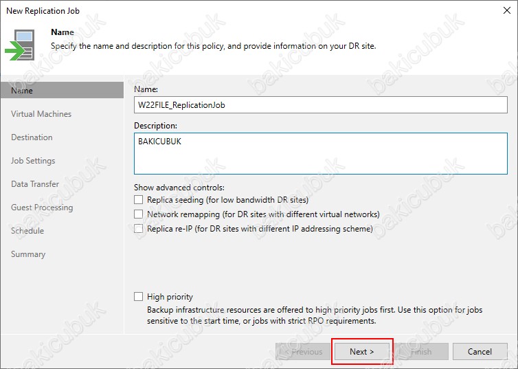Focus the job Name input field
The height and width of the screenshot is (369, 518).
[x=321, y=105]
